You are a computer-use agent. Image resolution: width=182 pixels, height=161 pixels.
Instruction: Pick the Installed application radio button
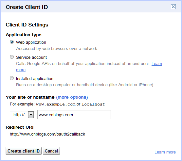click(12, 78)
